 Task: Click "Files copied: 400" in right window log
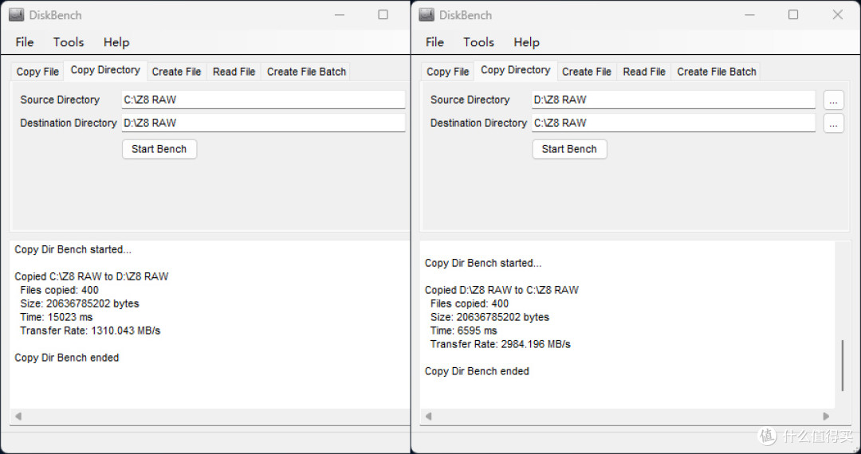[x=470, y=303]
